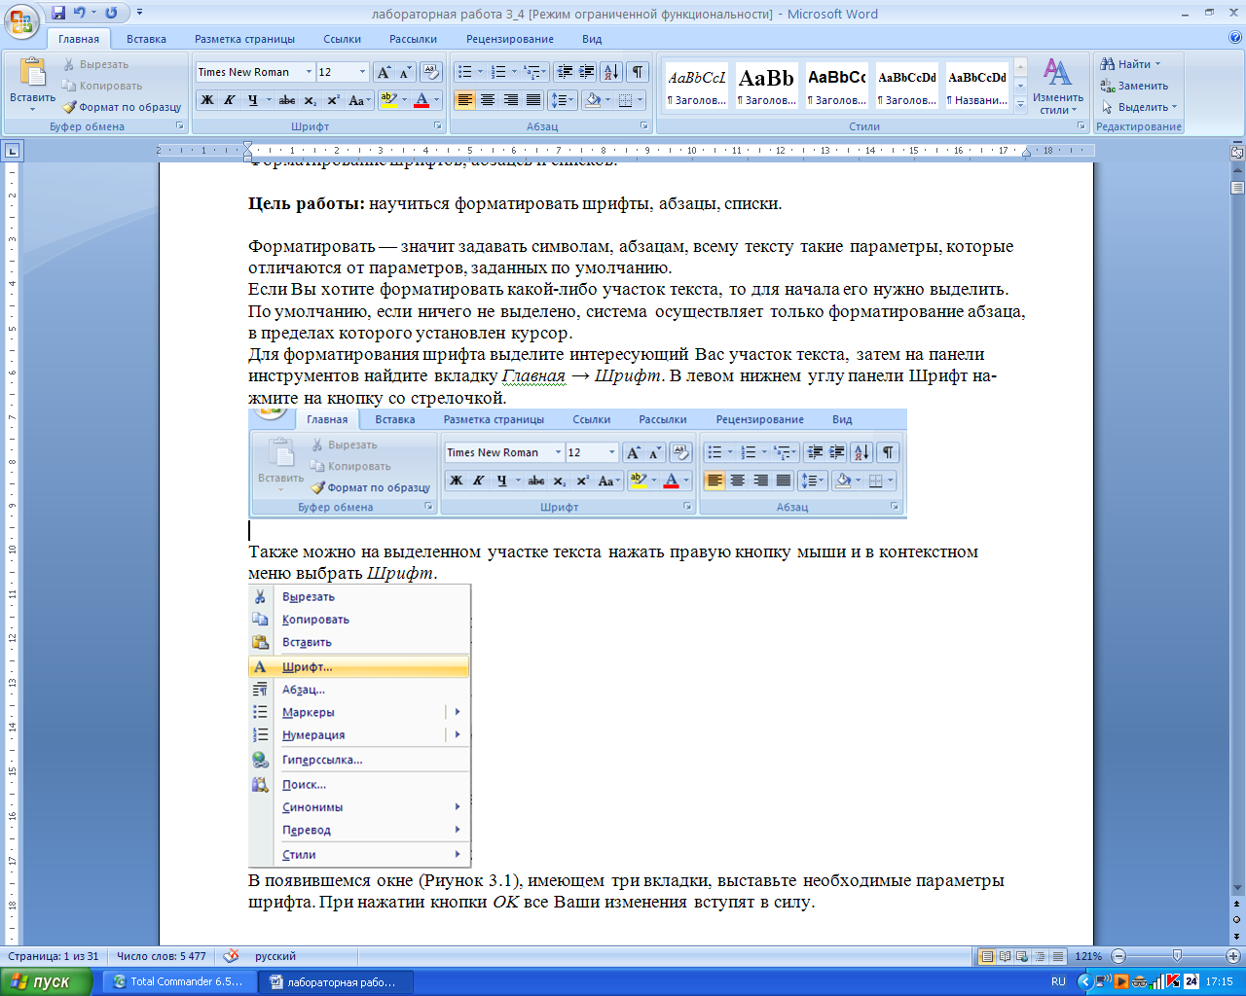This screenshot has width=1246, height=996.
Task: Center-align the paragraph via the top ribbon
Action: click(x=488, y=100)
